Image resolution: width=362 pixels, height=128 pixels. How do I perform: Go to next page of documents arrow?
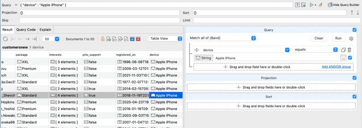27,39
